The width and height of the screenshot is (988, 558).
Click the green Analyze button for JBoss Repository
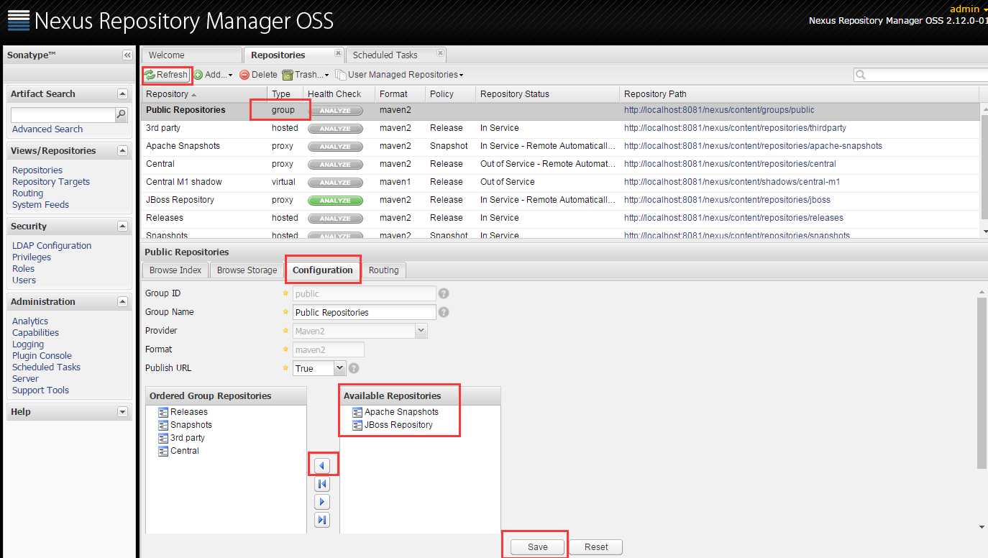tap(335, 201)
